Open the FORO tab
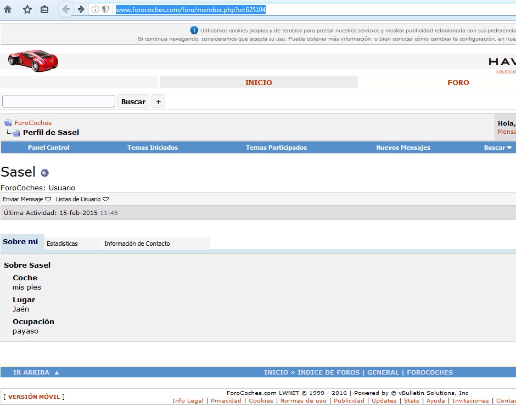Viewport: 516px width, 413px height. (458, 82)
